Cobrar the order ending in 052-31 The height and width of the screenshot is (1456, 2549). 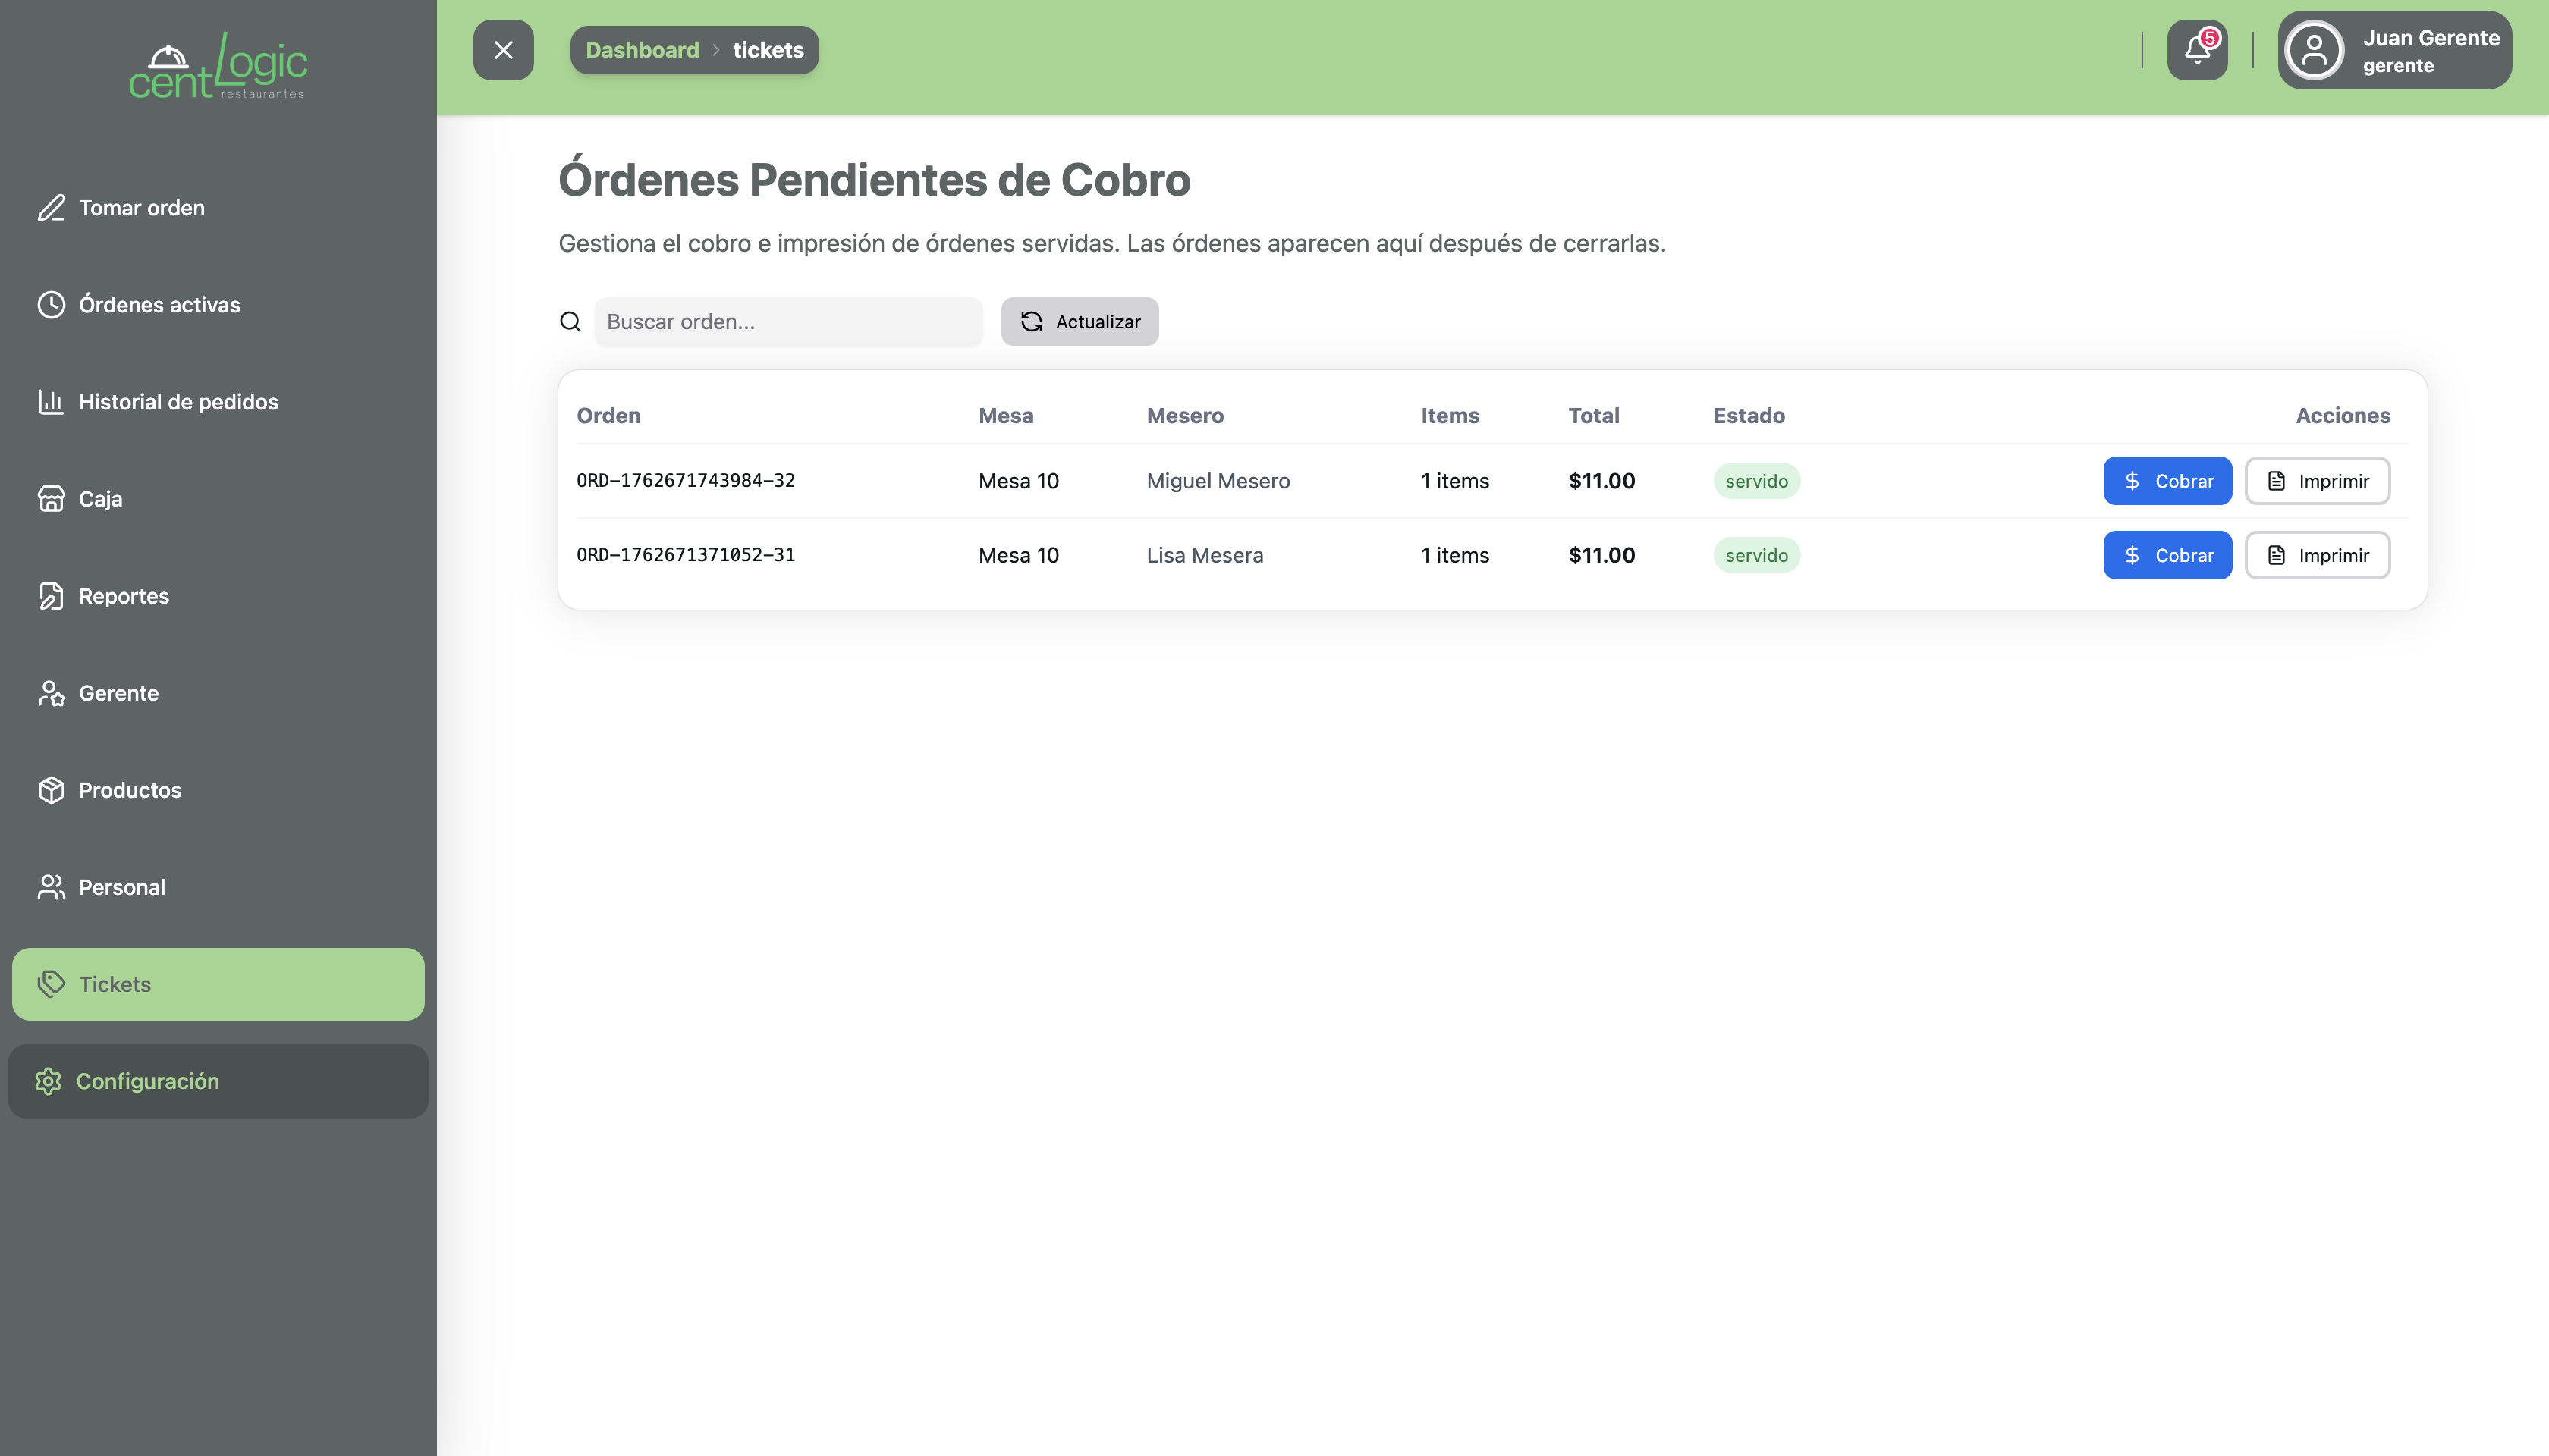pos(2167,555)
